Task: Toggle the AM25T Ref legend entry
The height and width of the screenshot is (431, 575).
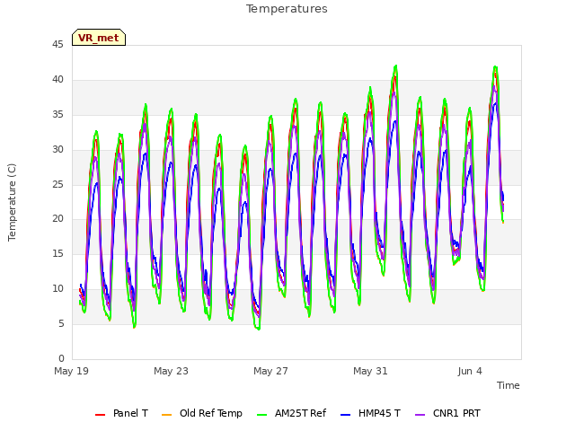Action: point(291,413)
